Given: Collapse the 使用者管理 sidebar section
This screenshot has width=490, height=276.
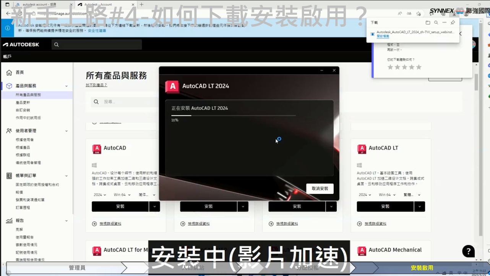Looking at the screenshot, I should [67, 131].
